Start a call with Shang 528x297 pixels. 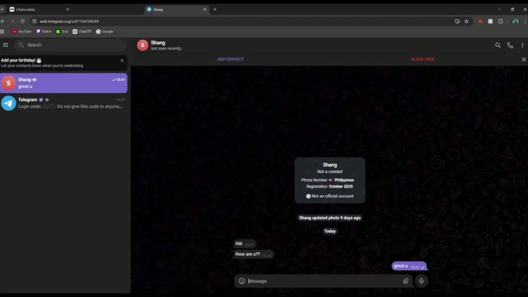pos(510,45)
